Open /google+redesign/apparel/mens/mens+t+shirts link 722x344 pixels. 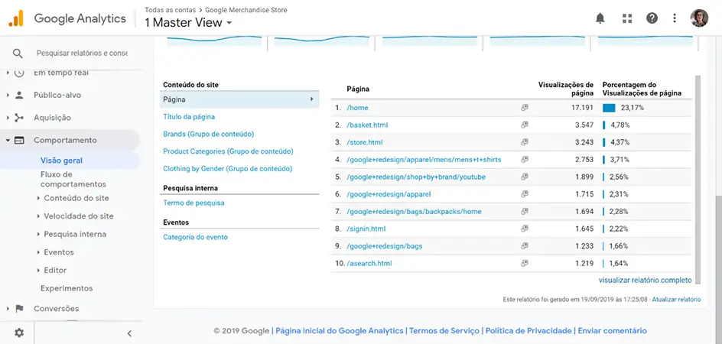point(424,160)
